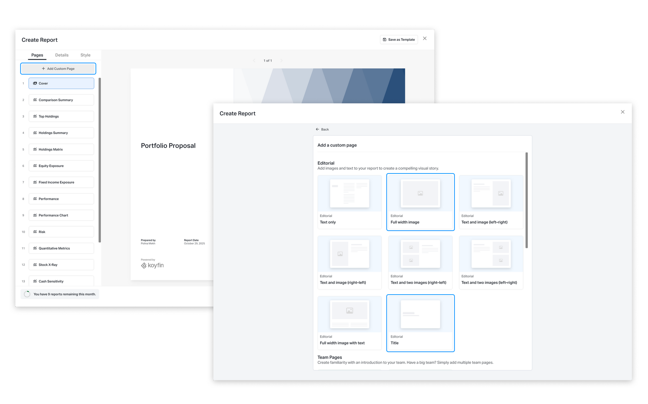Click the chart icon beside Top Holdings
The height and width of the screenshot is (404, 648).
[35, 116]
